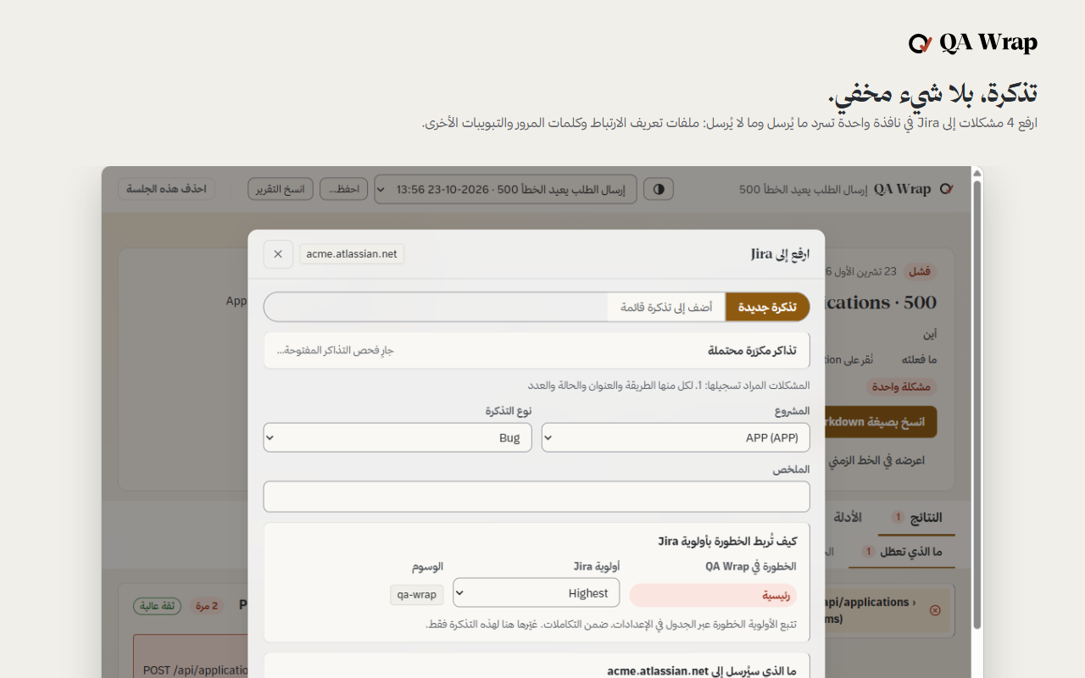Click the 2 times badge
1085x678 pixels.
pyautogui.click(x=208, y=606)
